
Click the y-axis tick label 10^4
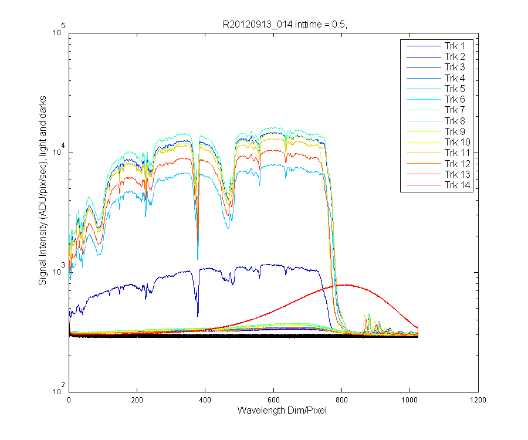click(x=59, y=150)
